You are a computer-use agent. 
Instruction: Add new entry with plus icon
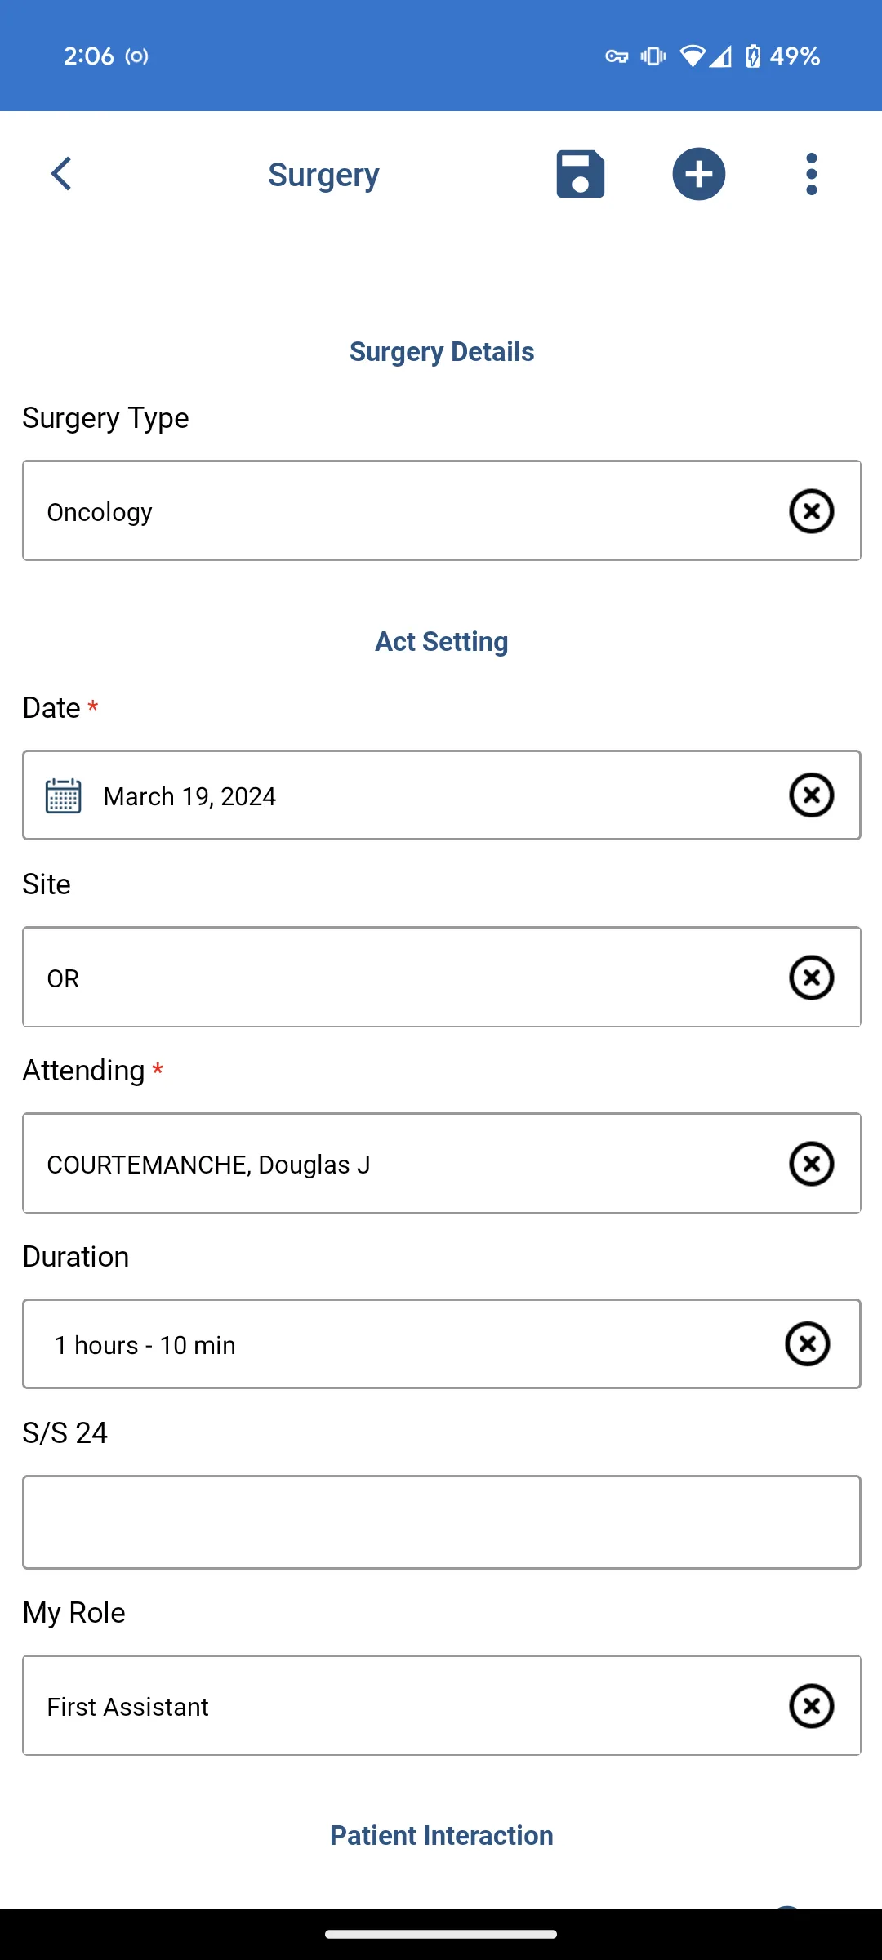tap(699, 174)
